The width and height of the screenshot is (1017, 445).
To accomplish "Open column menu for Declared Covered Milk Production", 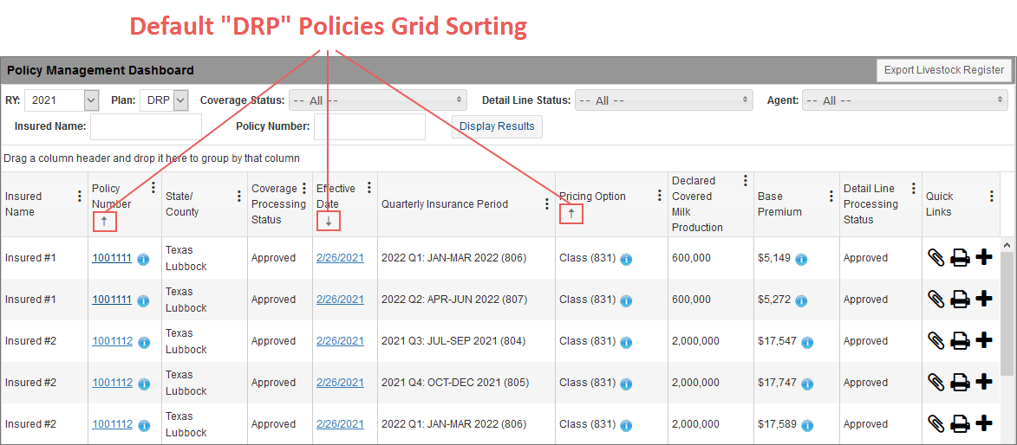I will 746,181.
